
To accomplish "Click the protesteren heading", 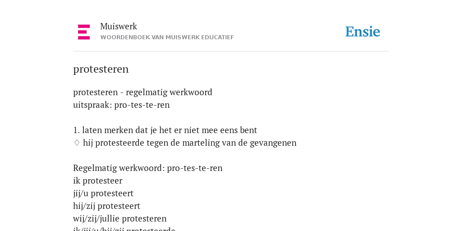I will tap(101, 69).
